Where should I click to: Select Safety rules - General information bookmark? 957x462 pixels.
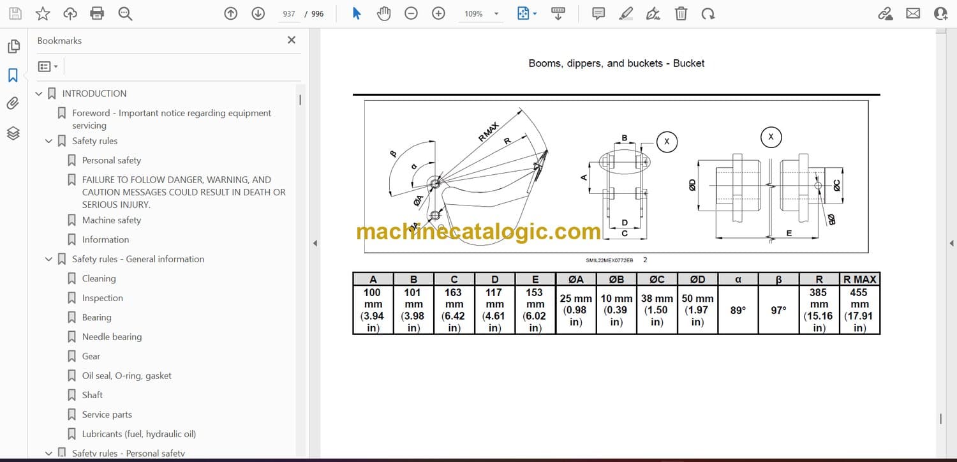138,259
